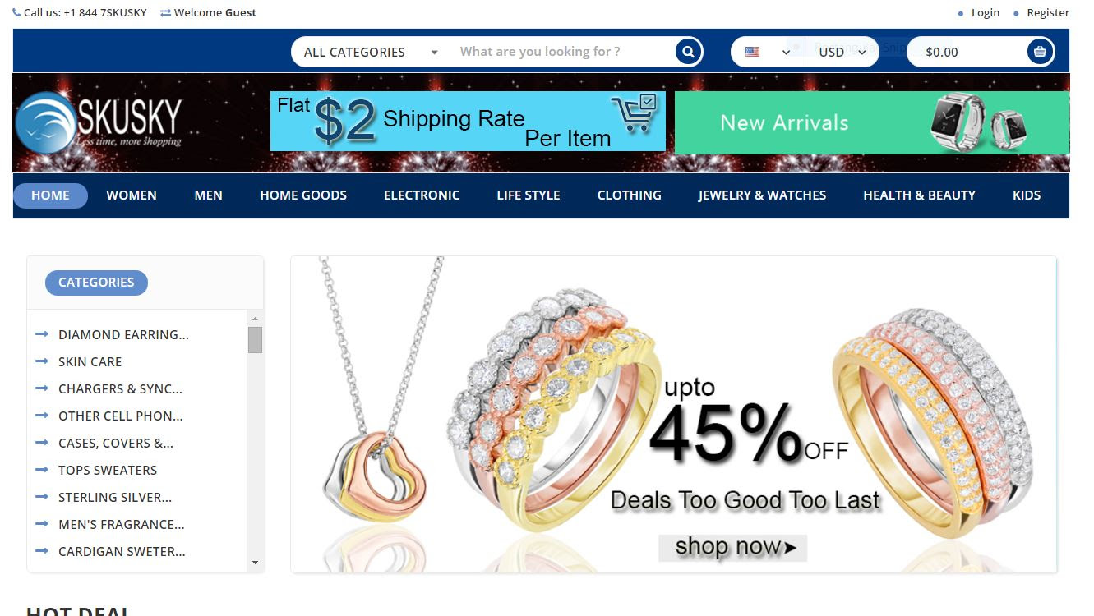
Task: Go to the HOME GOODS menu
Action: [303, 195]
